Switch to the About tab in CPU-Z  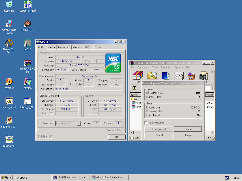coord(98,47)
